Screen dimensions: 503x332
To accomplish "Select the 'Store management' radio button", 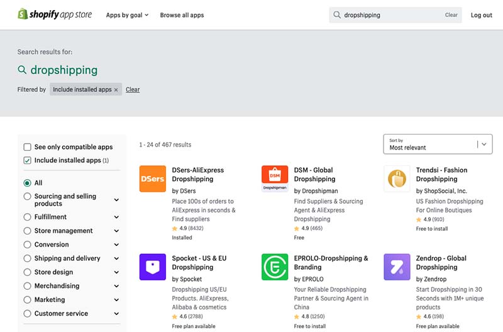I will click(x=27, y=231).
